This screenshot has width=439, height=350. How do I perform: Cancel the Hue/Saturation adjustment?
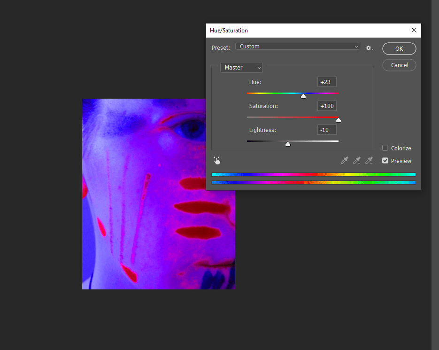(399, 65)
